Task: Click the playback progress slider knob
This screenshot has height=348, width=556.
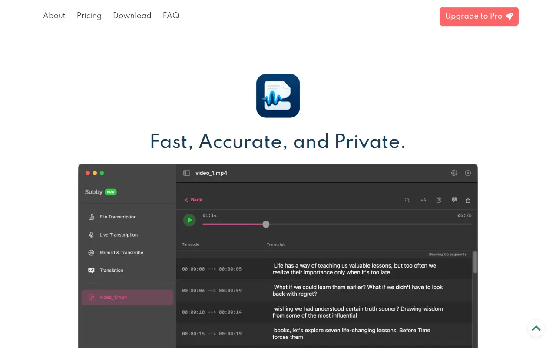Action: pos(266,224)
